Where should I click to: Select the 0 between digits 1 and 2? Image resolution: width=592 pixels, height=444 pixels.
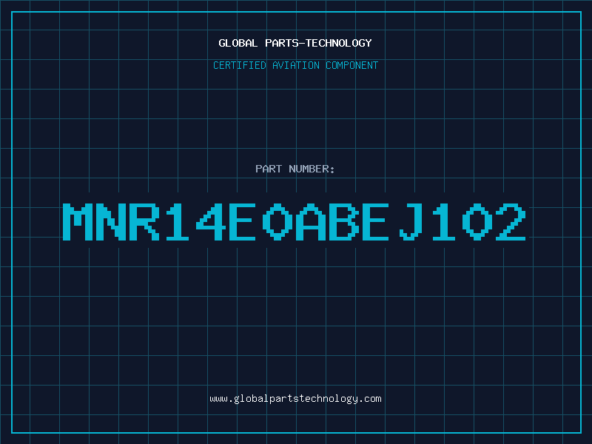click(477, 222)
